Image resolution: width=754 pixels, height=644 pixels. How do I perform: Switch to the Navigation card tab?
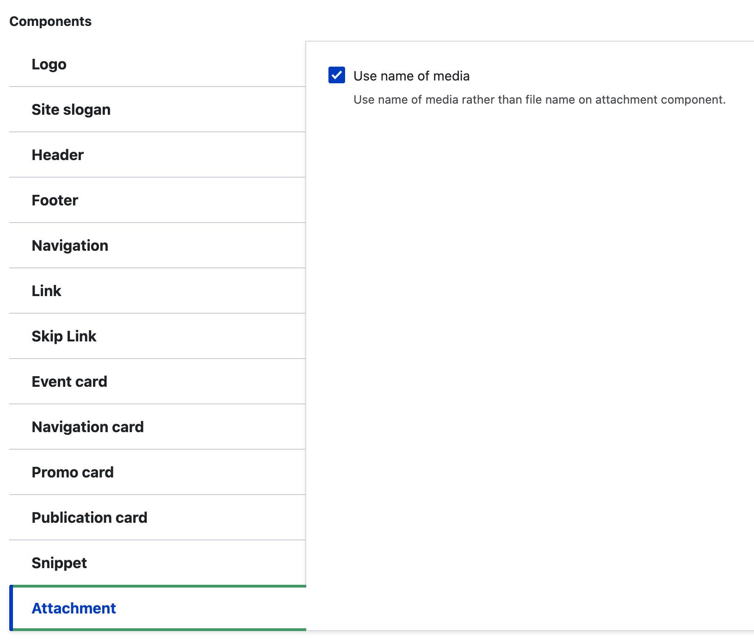click(x=87, y=427)
